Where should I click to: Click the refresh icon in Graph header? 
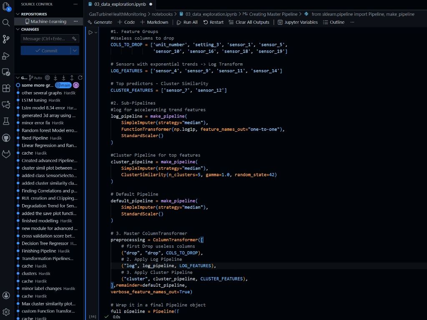(x=80, y=77)
